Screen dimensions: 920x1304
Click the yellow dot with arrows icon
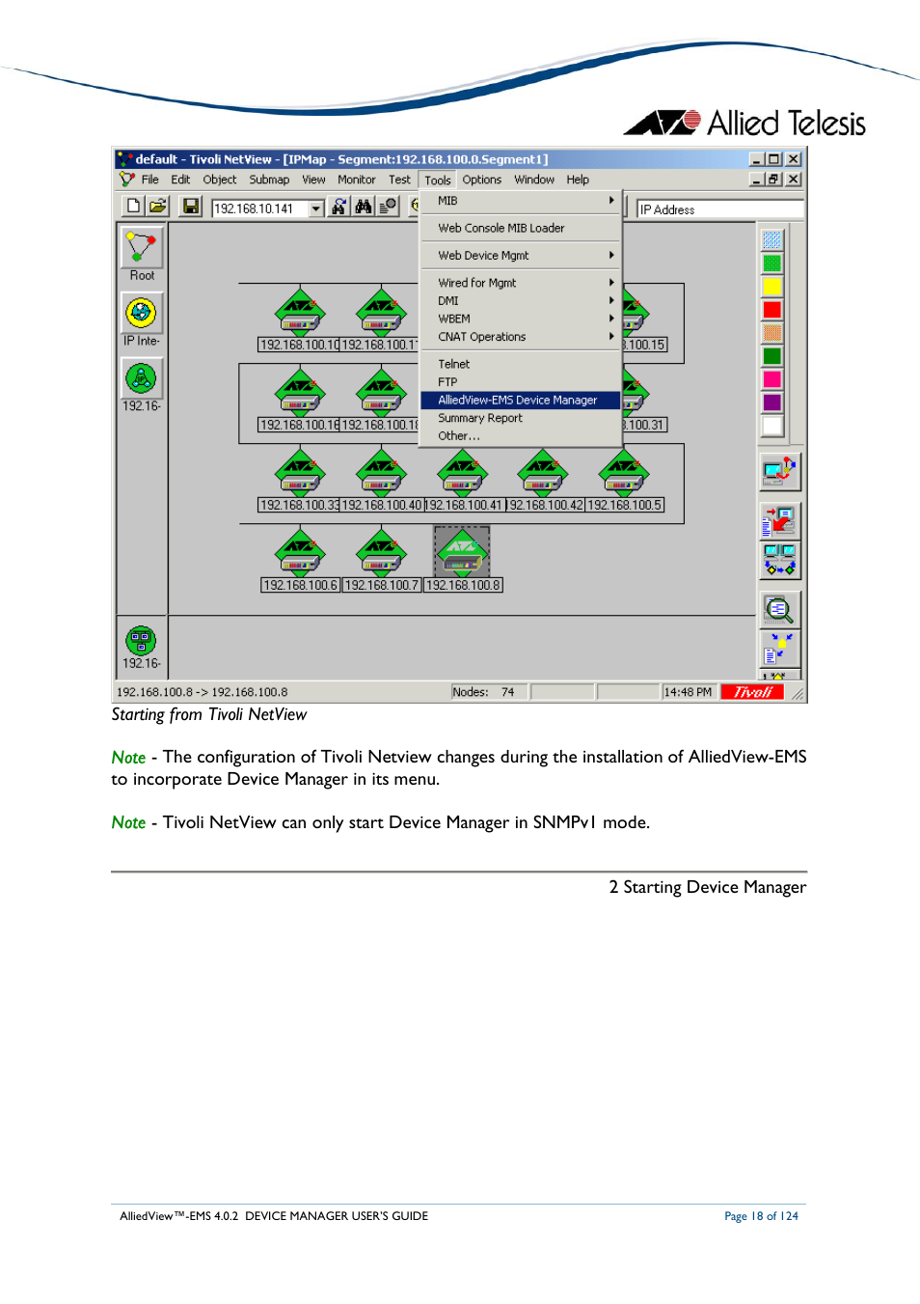tap(779, 648)
